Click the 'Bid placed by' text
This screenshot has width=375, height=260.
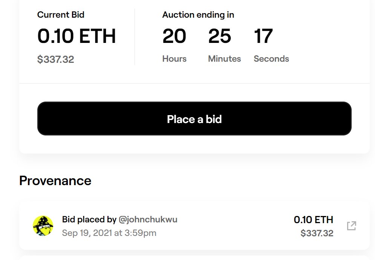pyautogui.click(x=89, y=219)
